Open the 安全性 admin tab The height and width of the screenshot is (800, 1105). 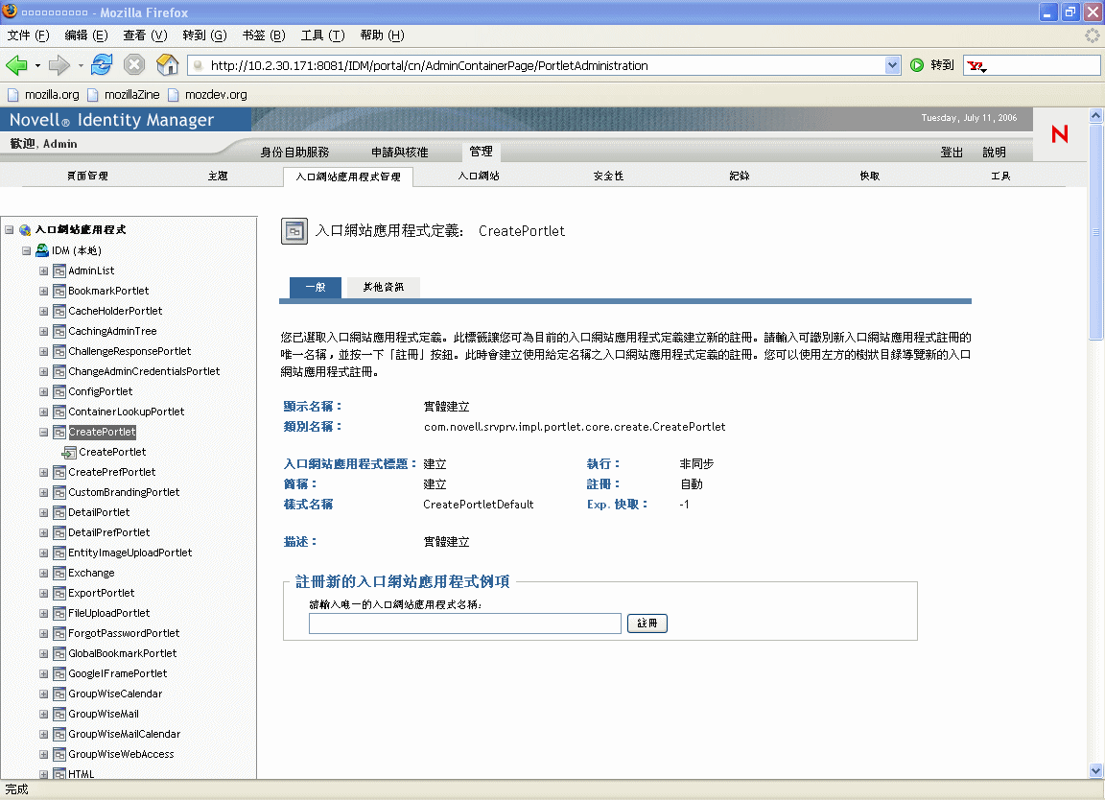(x=608, y=176)
